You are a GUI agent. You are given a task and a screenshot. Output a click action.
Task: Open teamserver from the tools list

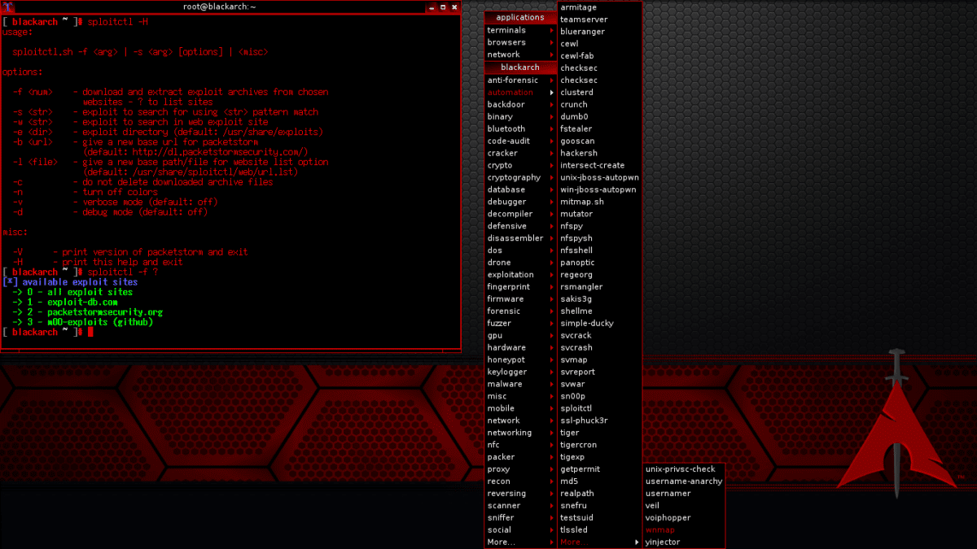[583, 19]
